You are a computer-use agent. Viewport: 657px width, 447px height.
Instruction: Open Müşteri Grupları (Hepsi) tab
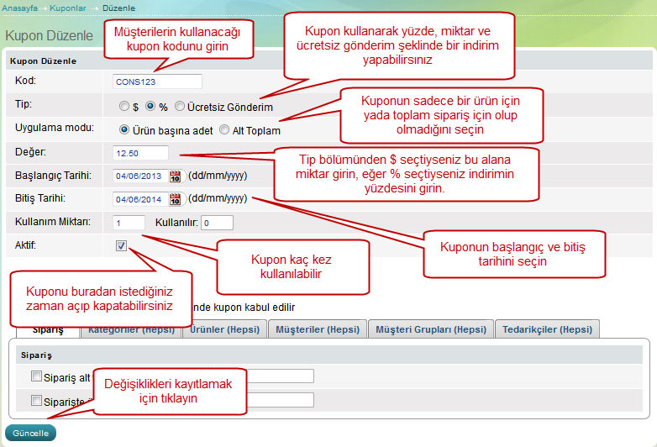pos(430,329)
